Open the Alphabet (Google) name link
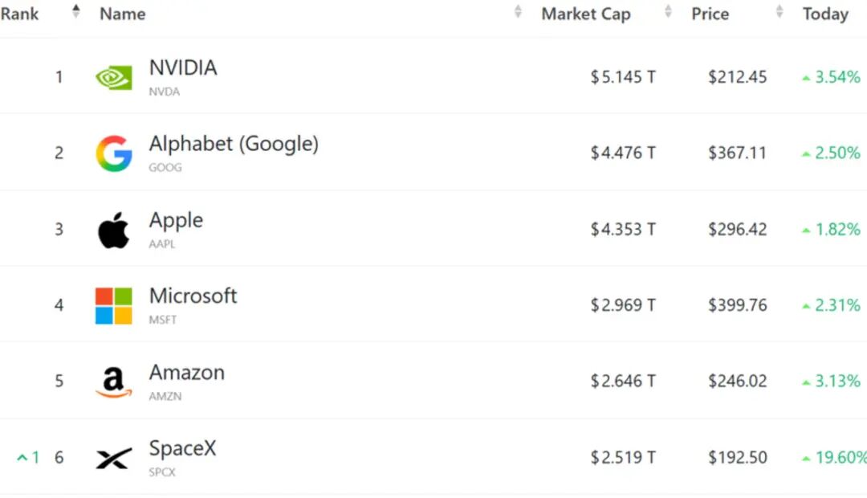Screen dimensions: 867x498 pos(234,144)
